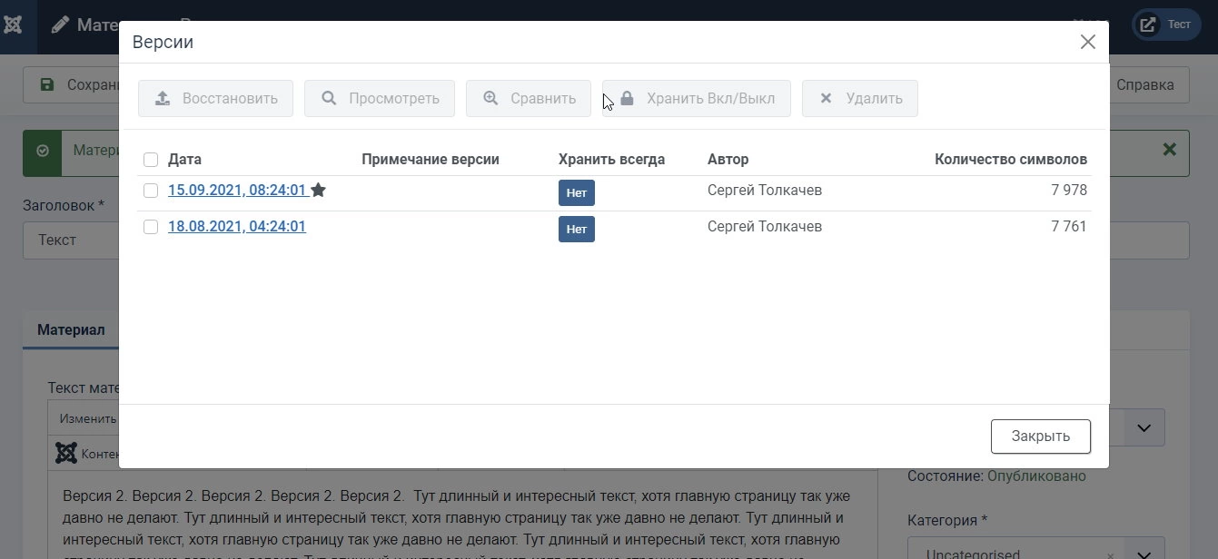Screen dimensions: 1218x559
Task: Dismiss green success message with X
Action: 1170,149
